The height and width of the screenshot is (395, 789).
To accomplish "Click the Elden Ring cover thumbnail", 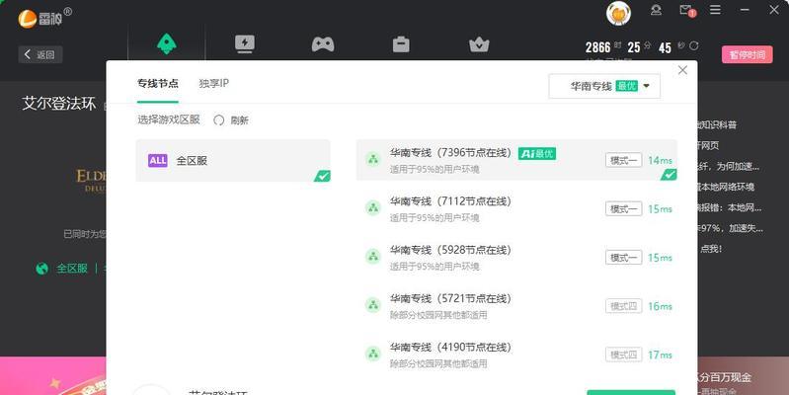I will click(x=91, y=180).
